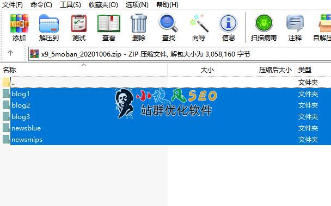Open the Extract To (解压到) tool
This screenshot has height=206, width=331.
tap(49, 23)
